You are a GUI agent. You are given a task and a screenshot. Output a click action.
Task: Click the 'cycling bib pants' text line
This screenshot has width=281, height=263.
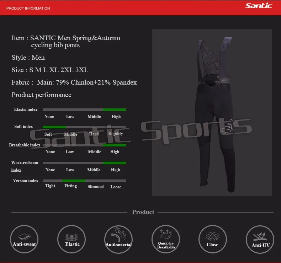point(55,45)
